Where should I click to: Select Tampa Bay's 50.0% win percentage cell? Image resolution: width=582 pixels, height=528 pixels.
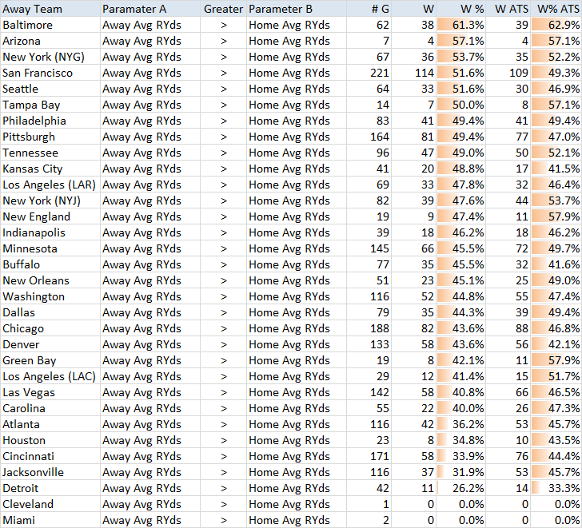(x=461, y=105)
